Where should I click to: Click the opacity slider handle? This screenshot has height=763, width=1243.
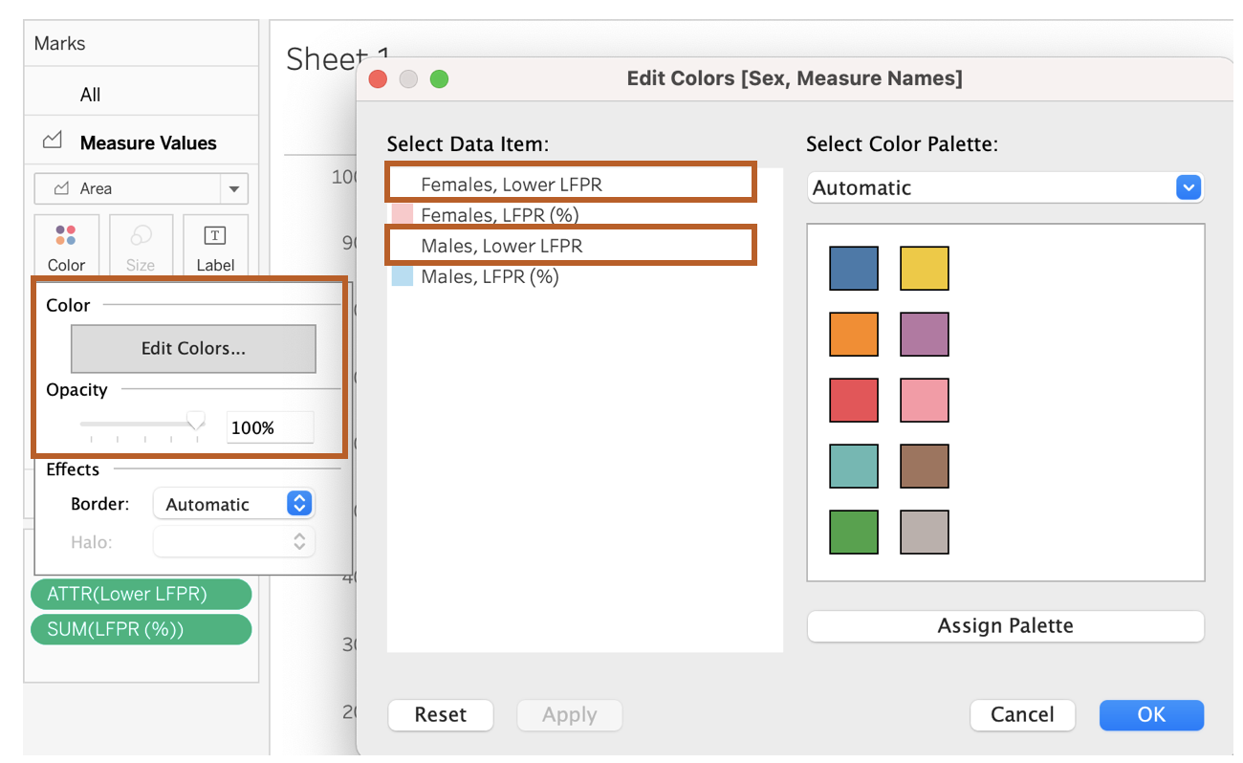(196, 422)
